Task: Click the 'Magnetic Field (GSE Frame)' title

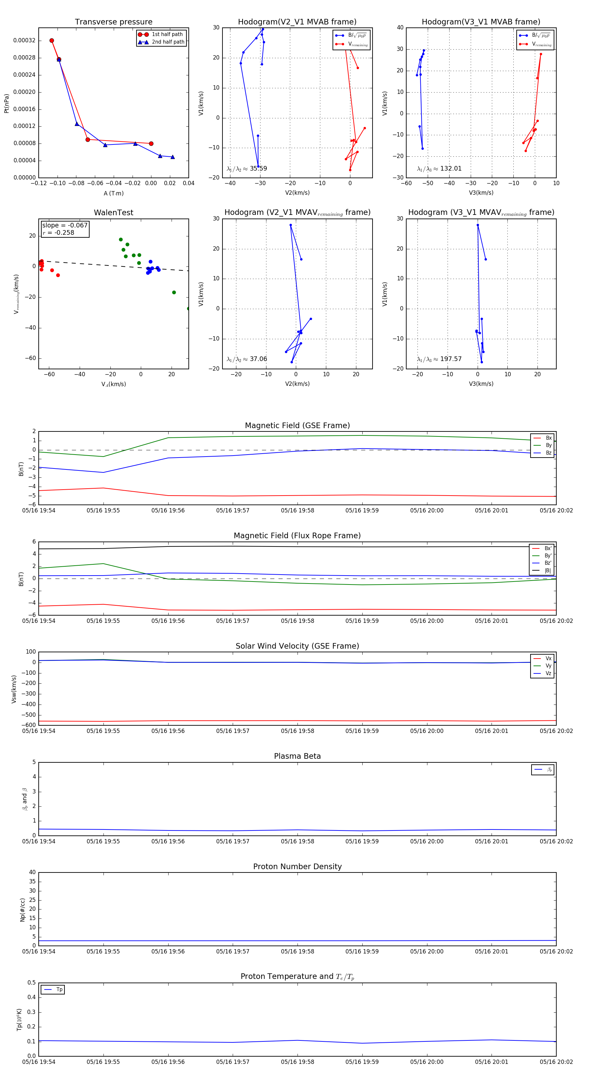Action: (x=297, y=425)
